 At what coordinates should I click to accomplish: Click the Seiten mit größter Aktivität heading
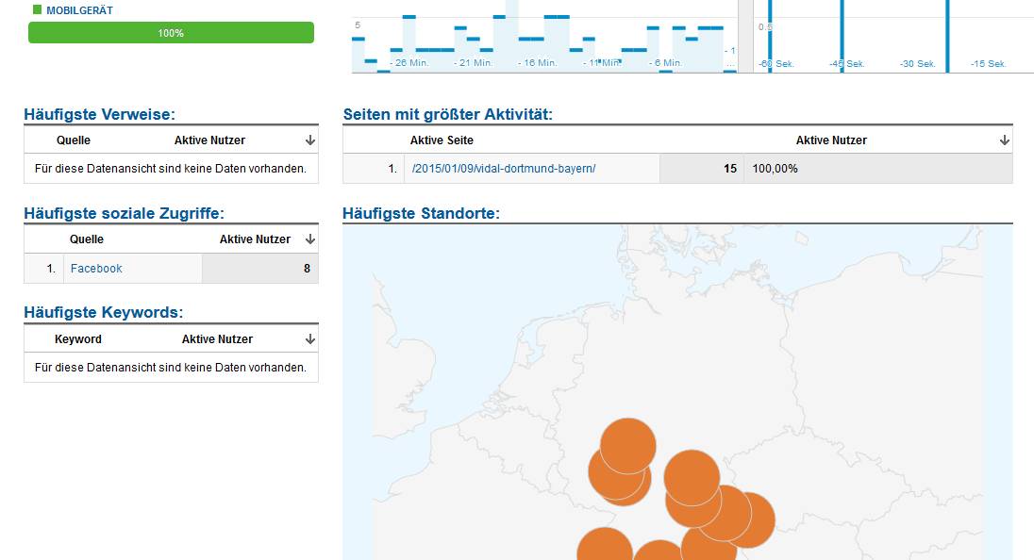tap(448, 114)
